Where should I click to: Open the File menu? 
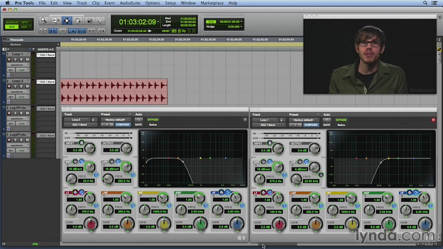pos(42,3)
